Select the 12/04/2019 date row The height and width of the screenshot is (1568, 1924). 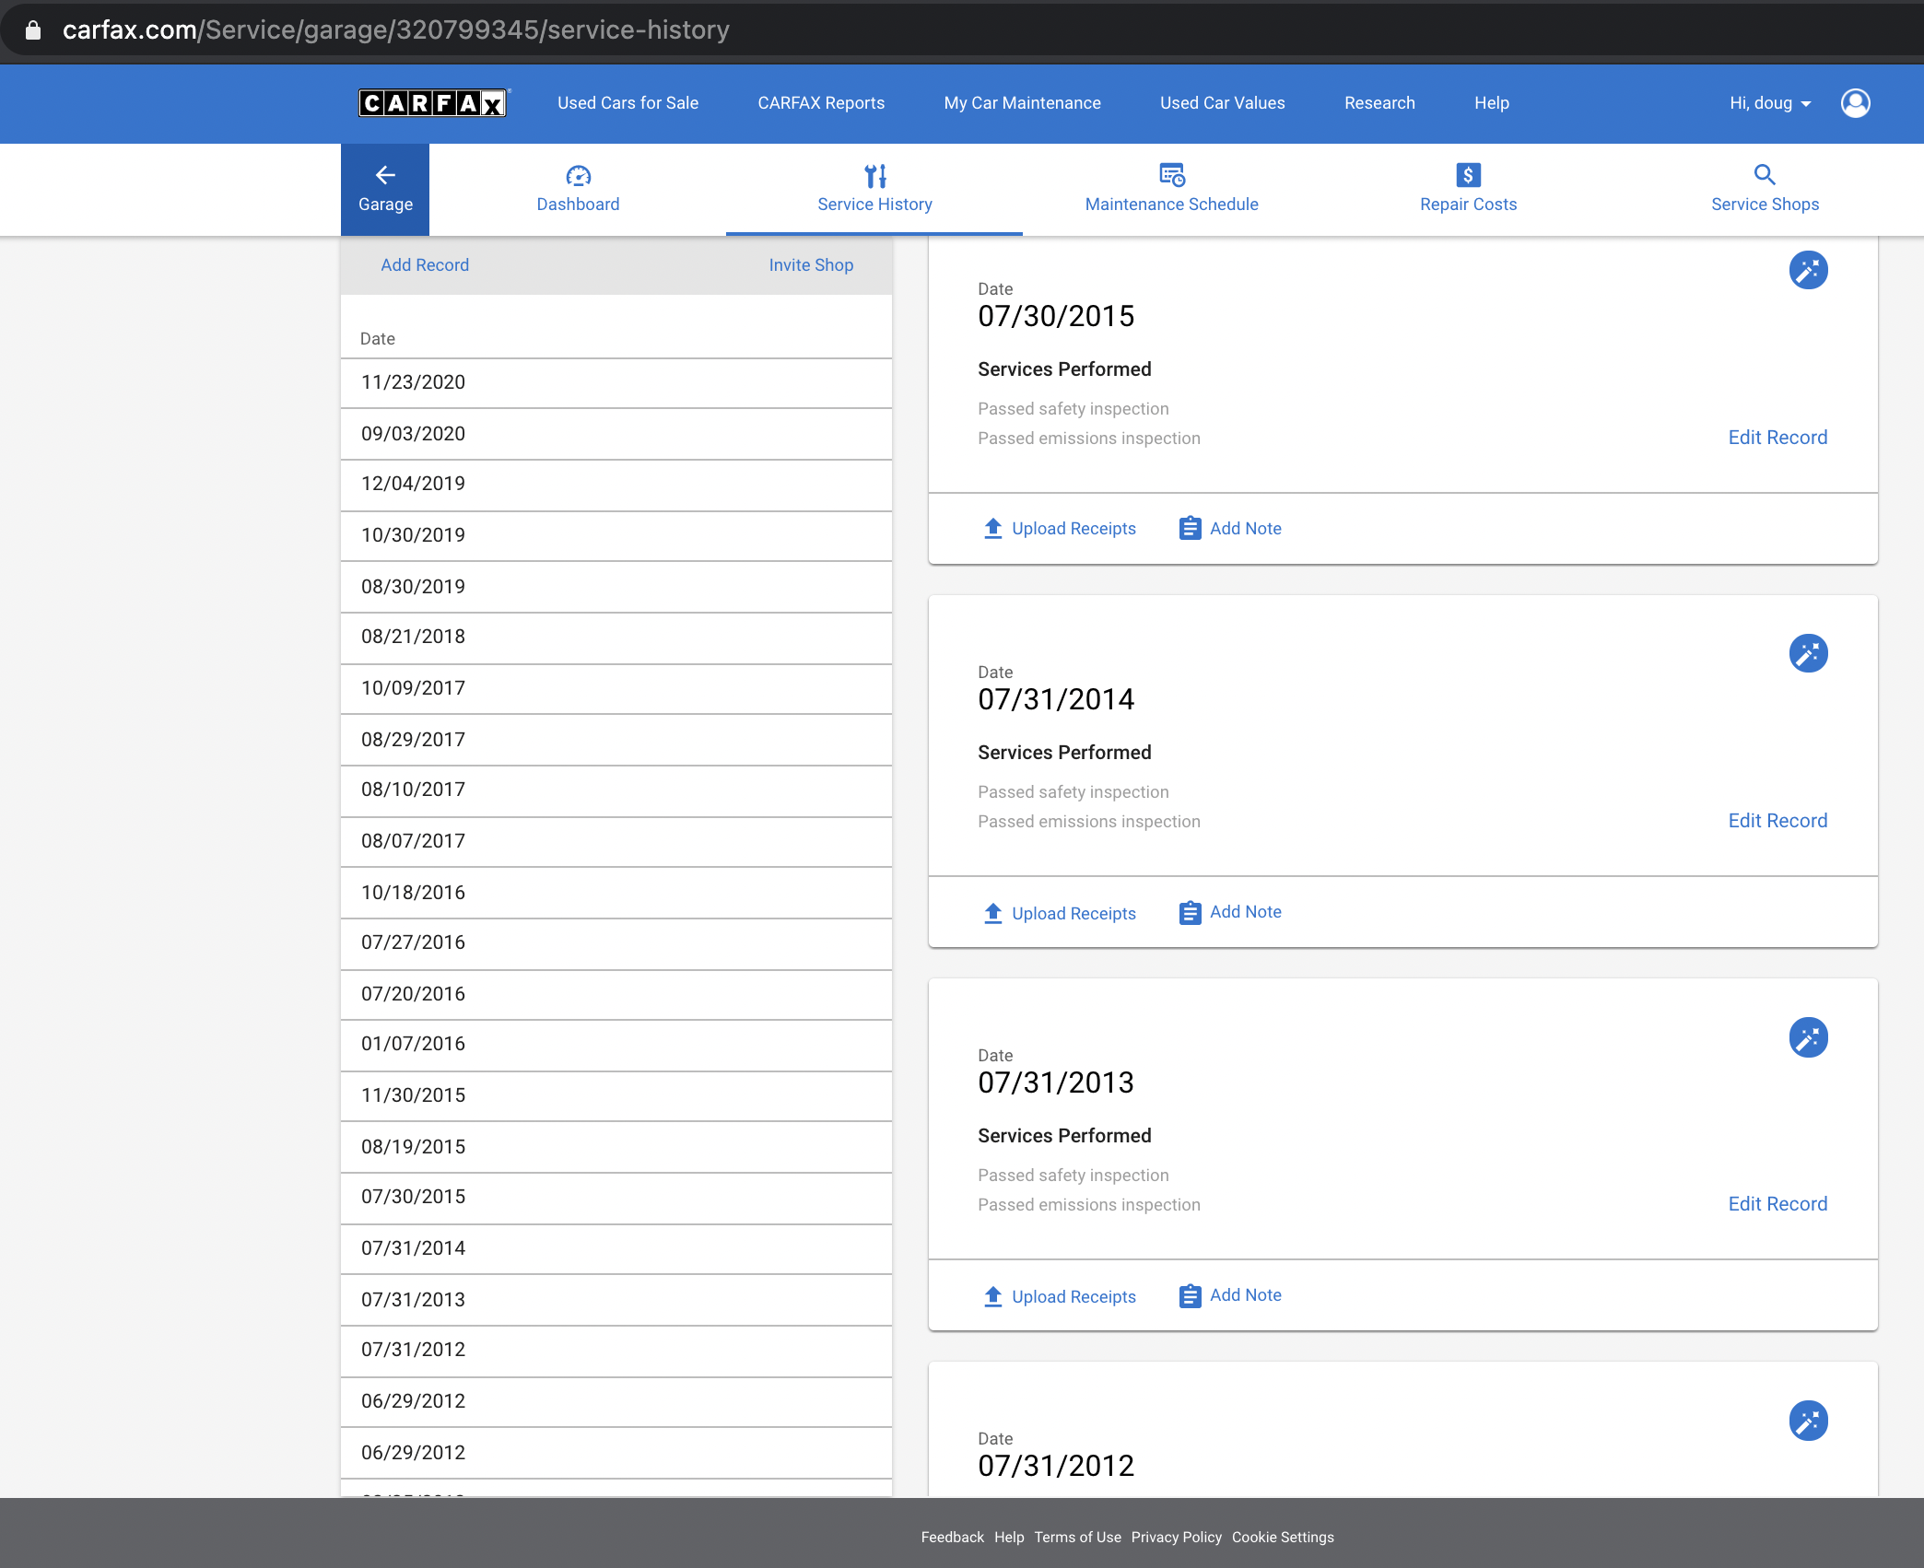(x=616, y=485)
